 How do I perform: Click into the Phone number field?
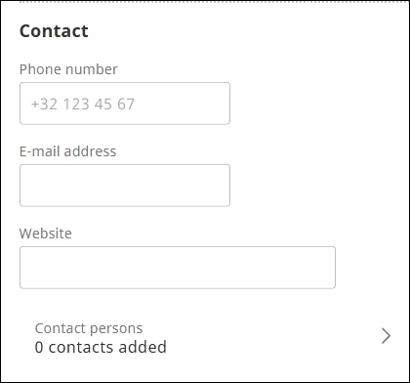pos(125,104)
